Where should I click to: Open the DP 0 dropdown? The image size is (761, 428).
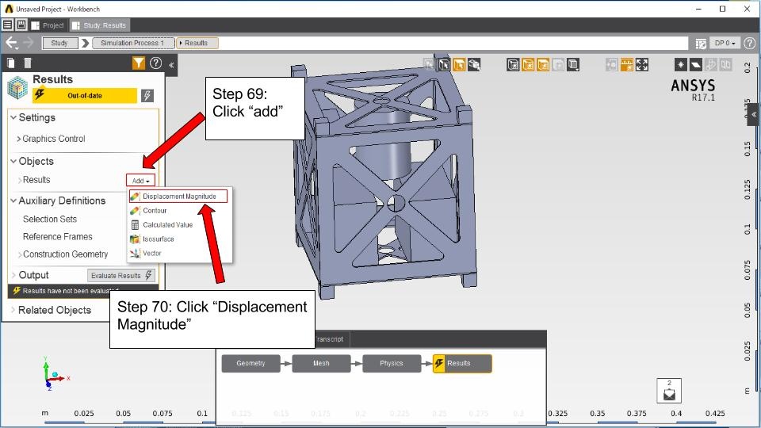[x=725, y=43]
